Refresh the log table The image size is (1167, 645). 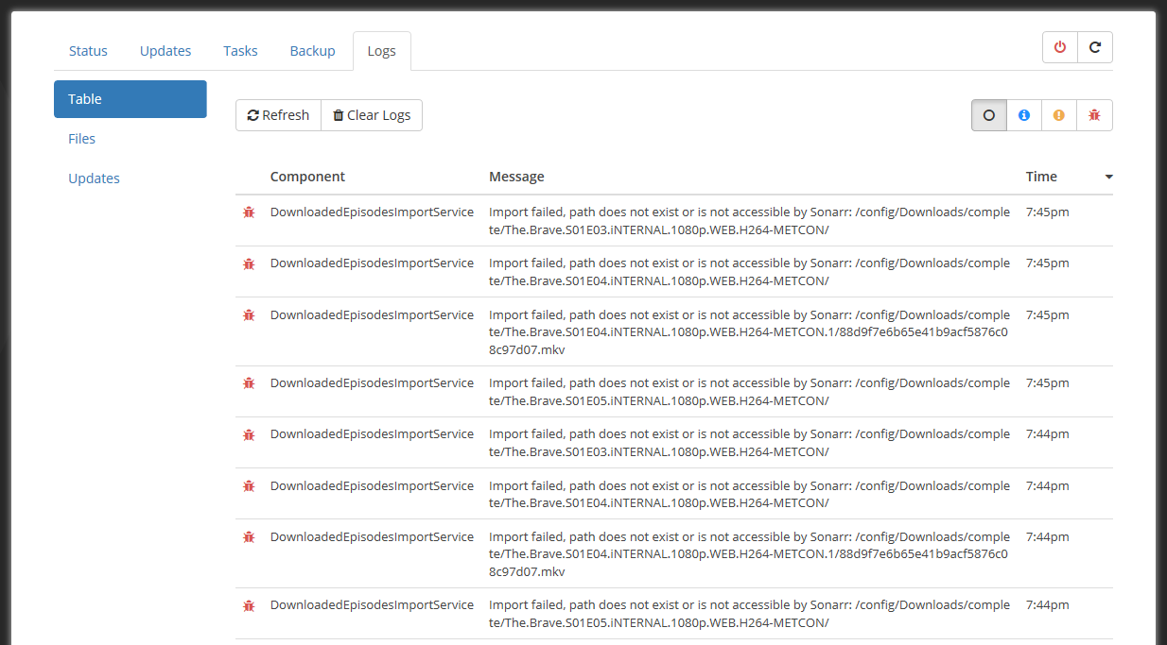278,114
